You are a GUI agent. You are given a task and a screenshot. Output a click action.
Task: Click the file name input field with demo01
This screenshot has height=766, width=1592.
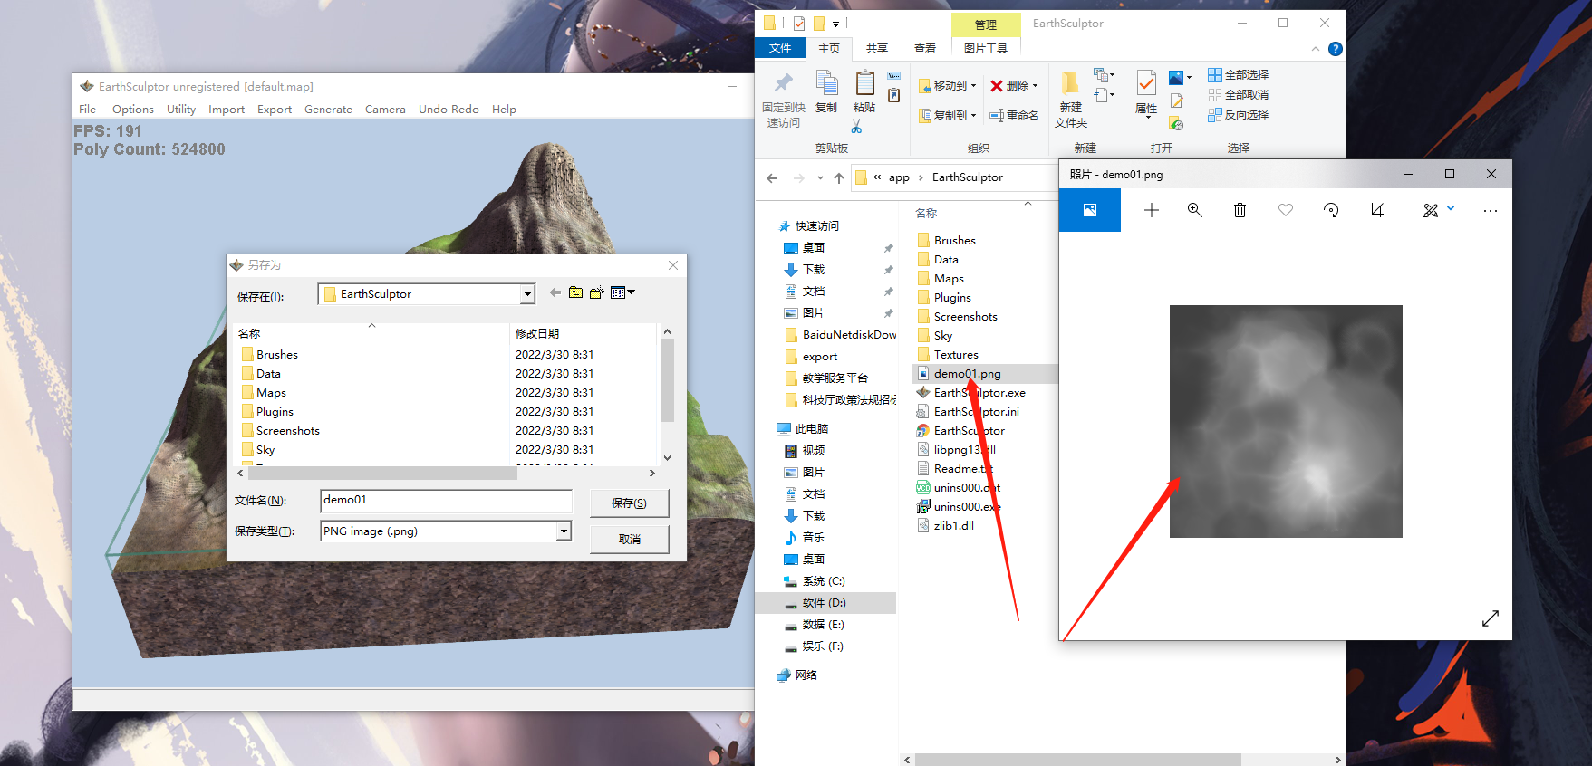pos(446,500)
